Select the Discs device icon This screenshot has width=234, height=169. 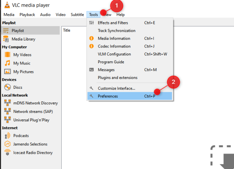click(x=7, y=87)
